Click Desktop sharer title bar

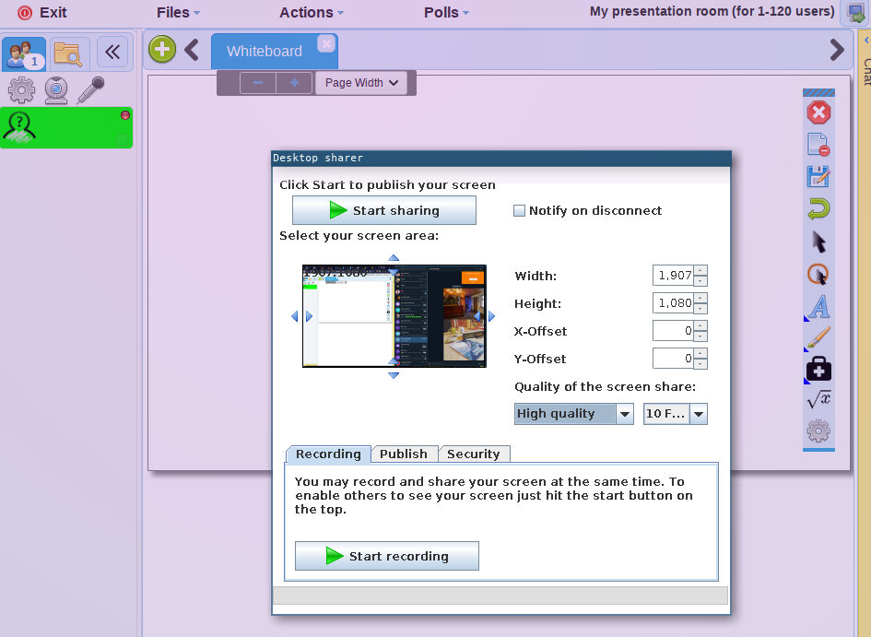pyautogui.click(x=501, y=159)
